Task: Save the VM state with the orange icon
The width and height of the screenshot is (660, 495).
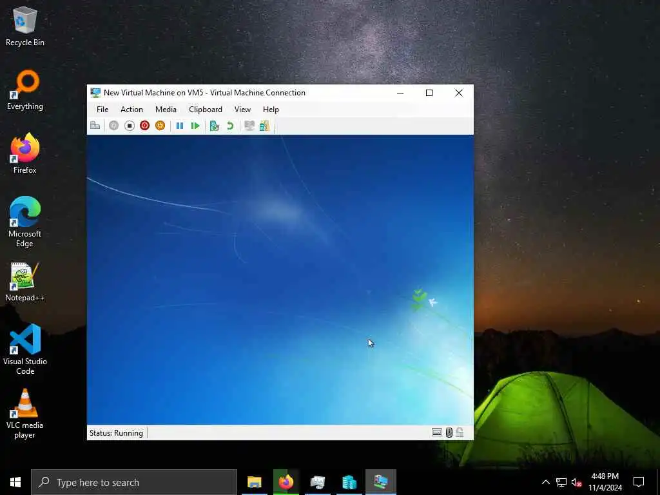Action: pyautogui.click(x=160, y=126)
